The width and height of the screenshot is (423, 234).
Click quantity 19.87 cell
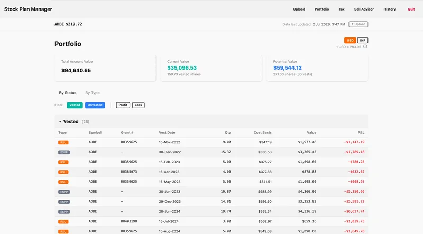pyautogui.click(x=226, y=192)
